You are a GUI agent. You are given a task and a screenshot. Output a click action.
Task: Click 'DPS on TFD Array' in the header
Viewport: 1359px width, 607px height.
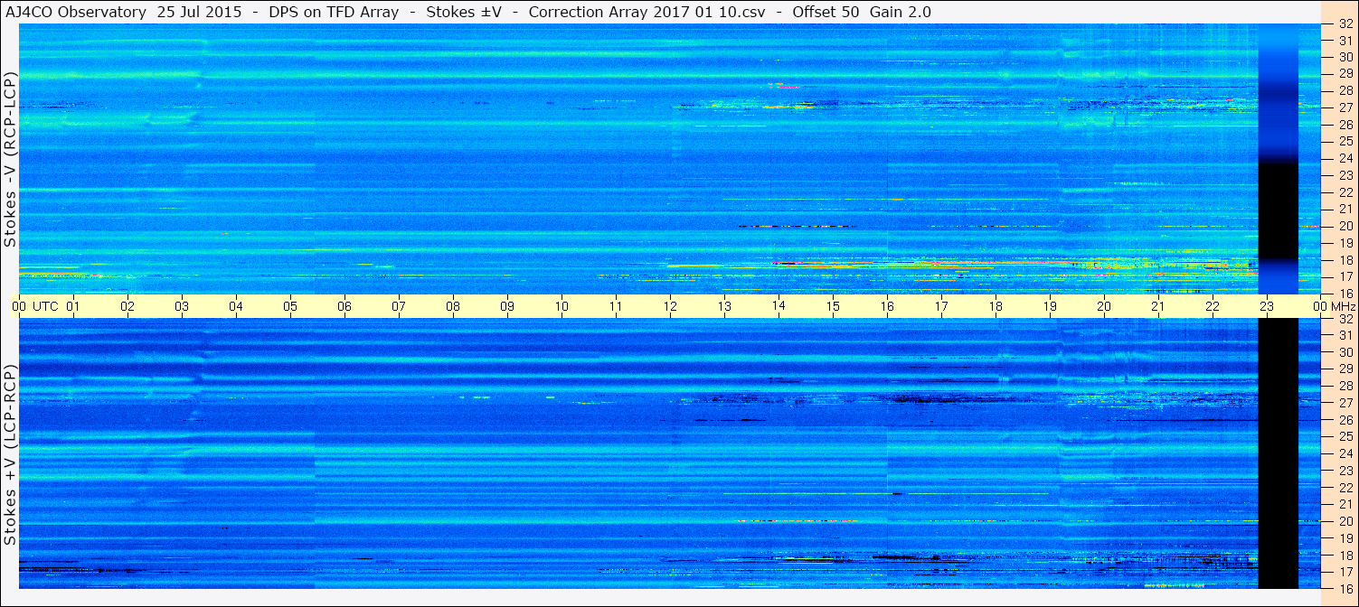pos(334,12)
